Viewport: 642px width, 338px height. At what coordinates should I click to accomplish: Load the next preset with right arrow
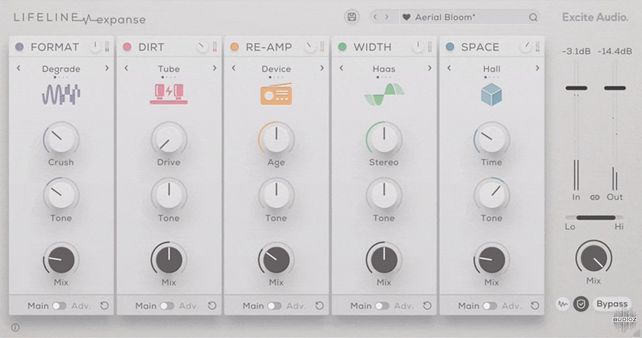pyautogui.click(x=387, y=17)
